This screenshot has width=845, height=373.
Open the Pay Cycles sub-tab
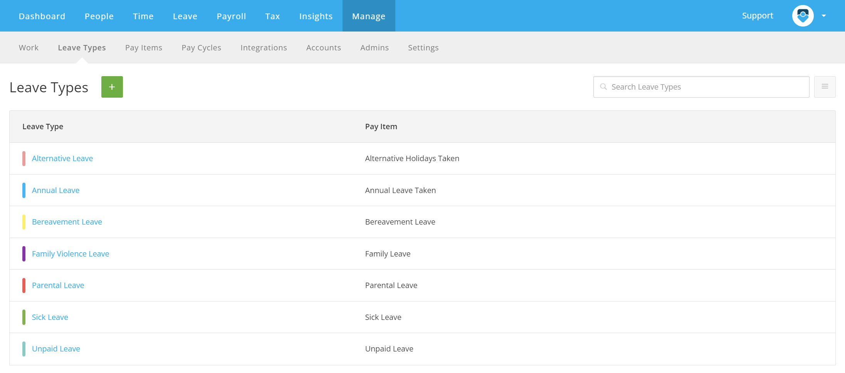tap(202, 48)
